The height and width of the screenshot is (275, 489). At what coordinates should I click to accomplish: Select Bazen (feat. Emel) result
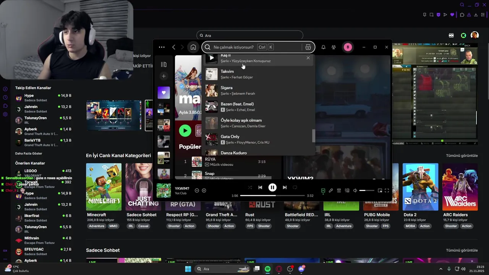[x=258, y=107]
